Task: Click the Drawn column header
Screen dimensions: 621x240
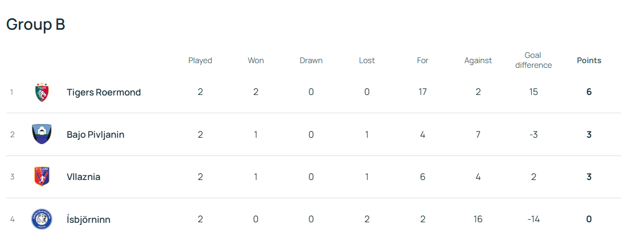Action: 311,61
